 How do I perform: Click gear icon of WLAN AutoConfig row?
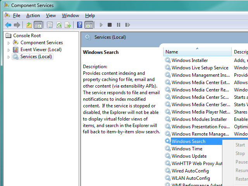[168, 178]
